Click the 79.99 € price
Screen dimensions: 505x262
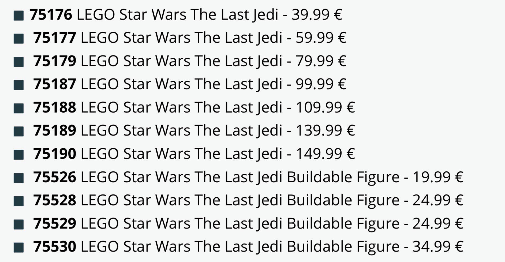[321, 61]
